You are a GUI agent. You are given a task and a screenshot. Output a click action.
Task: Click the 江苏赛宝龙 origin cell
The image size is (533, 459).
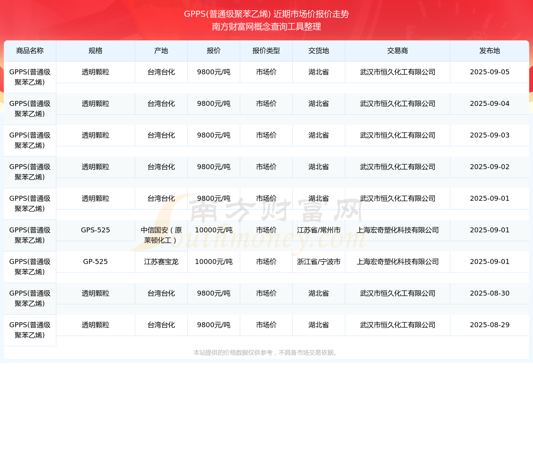tap(161, 262)
